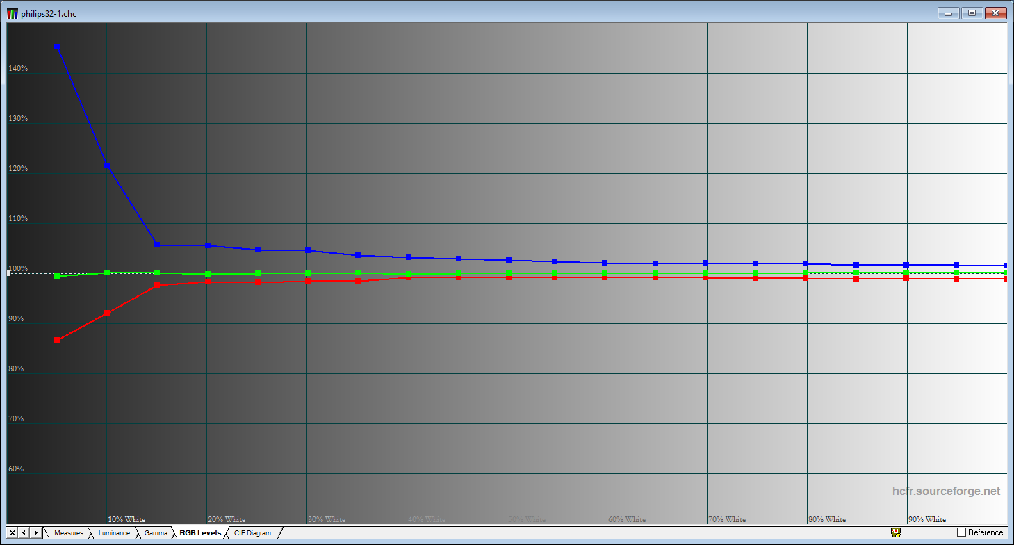
Task: Click the 30% White label
Action: [327, 519]
